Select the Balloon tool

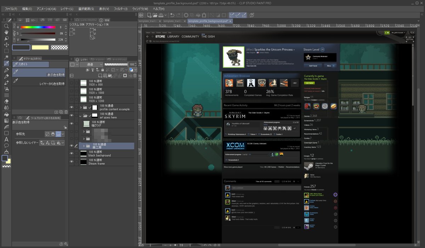6,145
